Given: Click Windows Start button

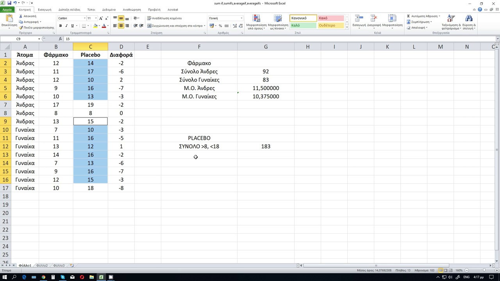Looking at the screenshot, I should point(5,277).
